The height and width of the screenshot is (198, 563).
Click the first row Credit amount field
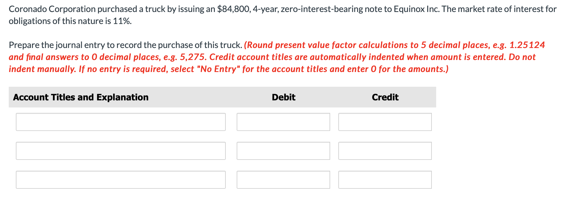pos(385,122)
